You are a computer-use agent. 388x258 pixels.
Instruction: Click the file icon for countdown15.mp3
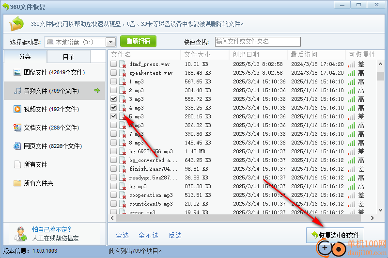pos(123,204)
